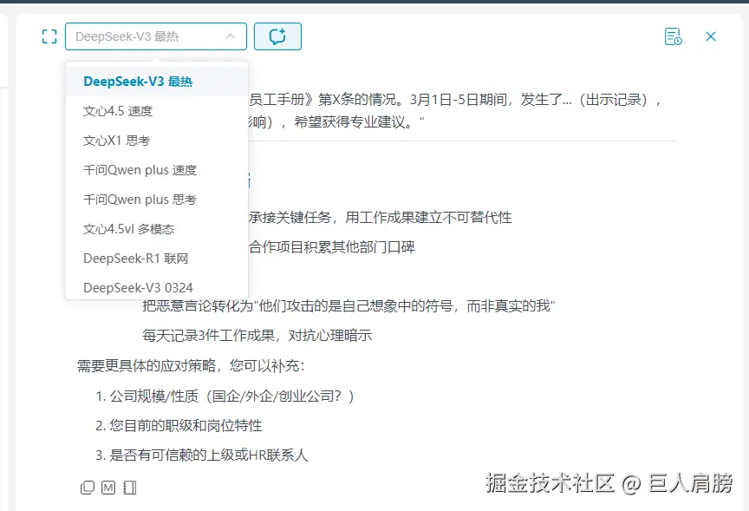Select DeepSeek-V3 最热 option
The height and width of the screenshot is (511, 749).
tap(157, 82)
